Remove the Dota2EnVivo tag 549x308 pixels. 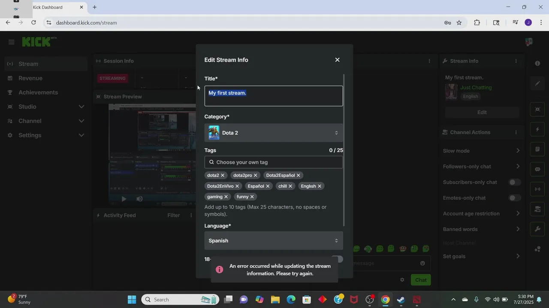237,186
